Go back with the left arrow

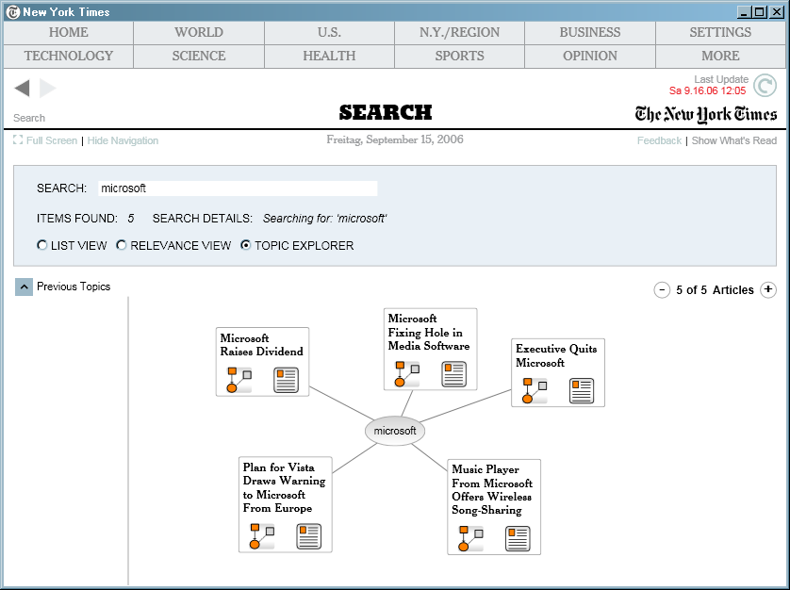[23, 89]
